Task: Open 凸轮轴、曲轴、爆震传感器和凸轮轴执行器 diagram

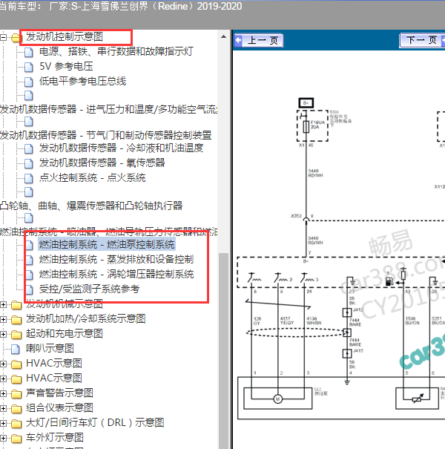Action: point(91,206)
